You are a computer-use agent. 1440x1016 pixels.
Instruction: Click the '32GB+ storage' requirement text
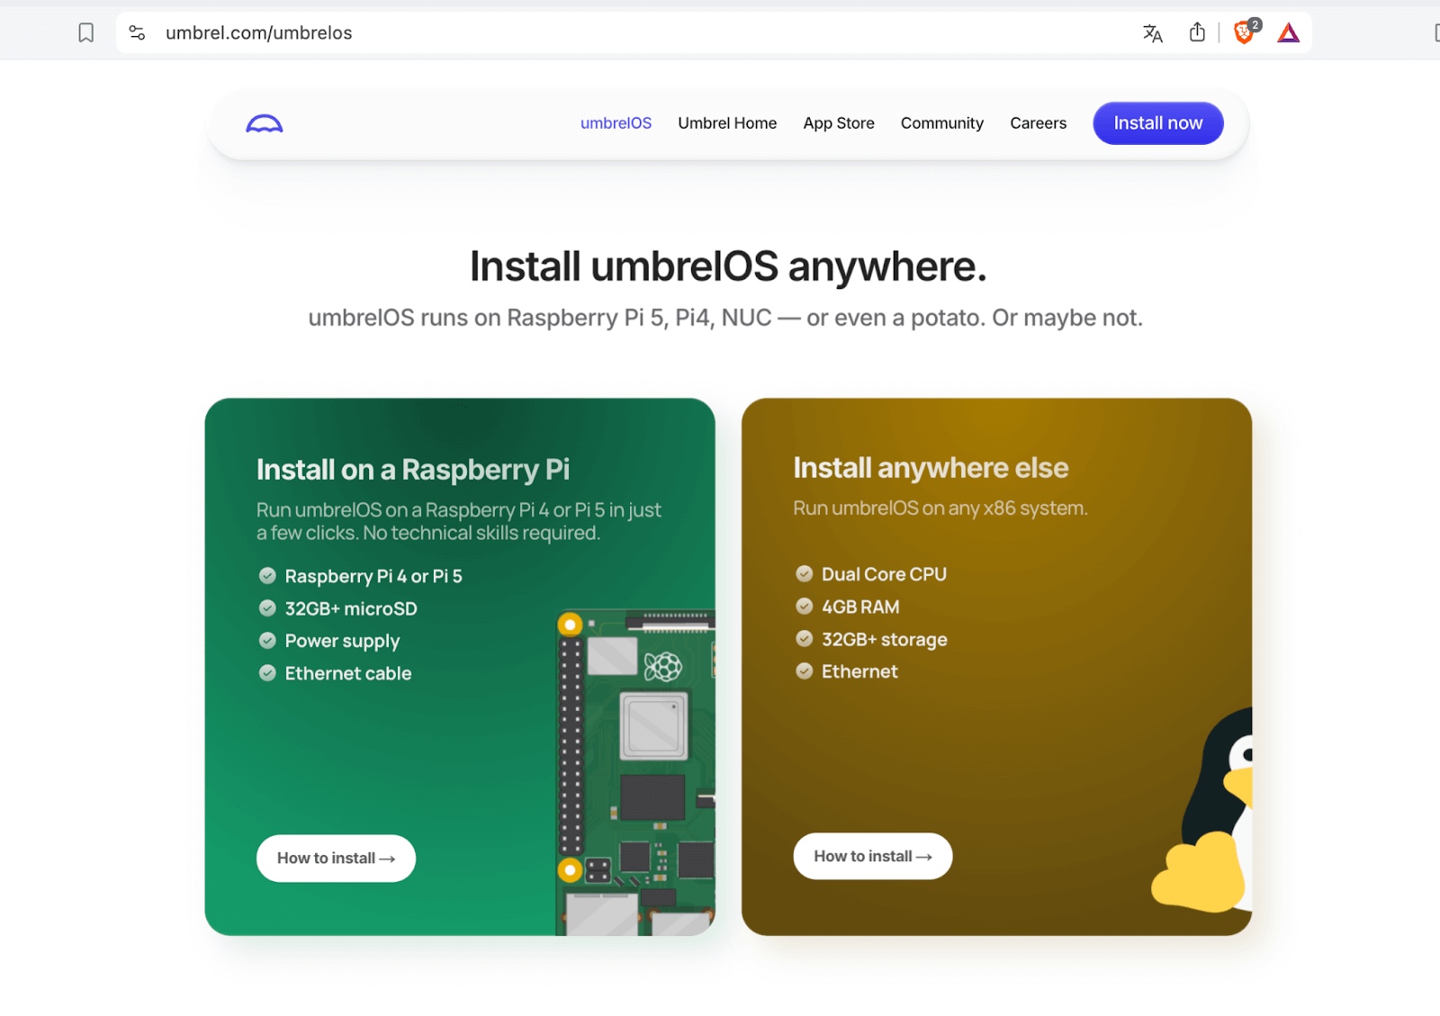[885, 640]
